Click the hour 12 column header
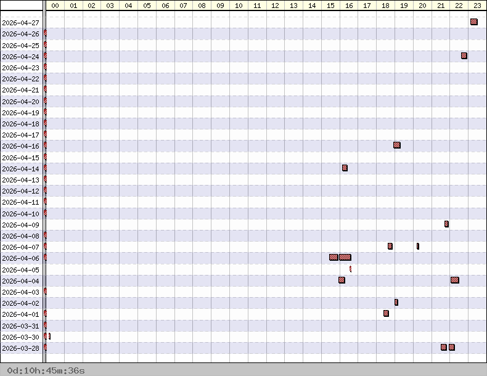Viewport: 487px width, 376px height. click(x=275, y=6)
